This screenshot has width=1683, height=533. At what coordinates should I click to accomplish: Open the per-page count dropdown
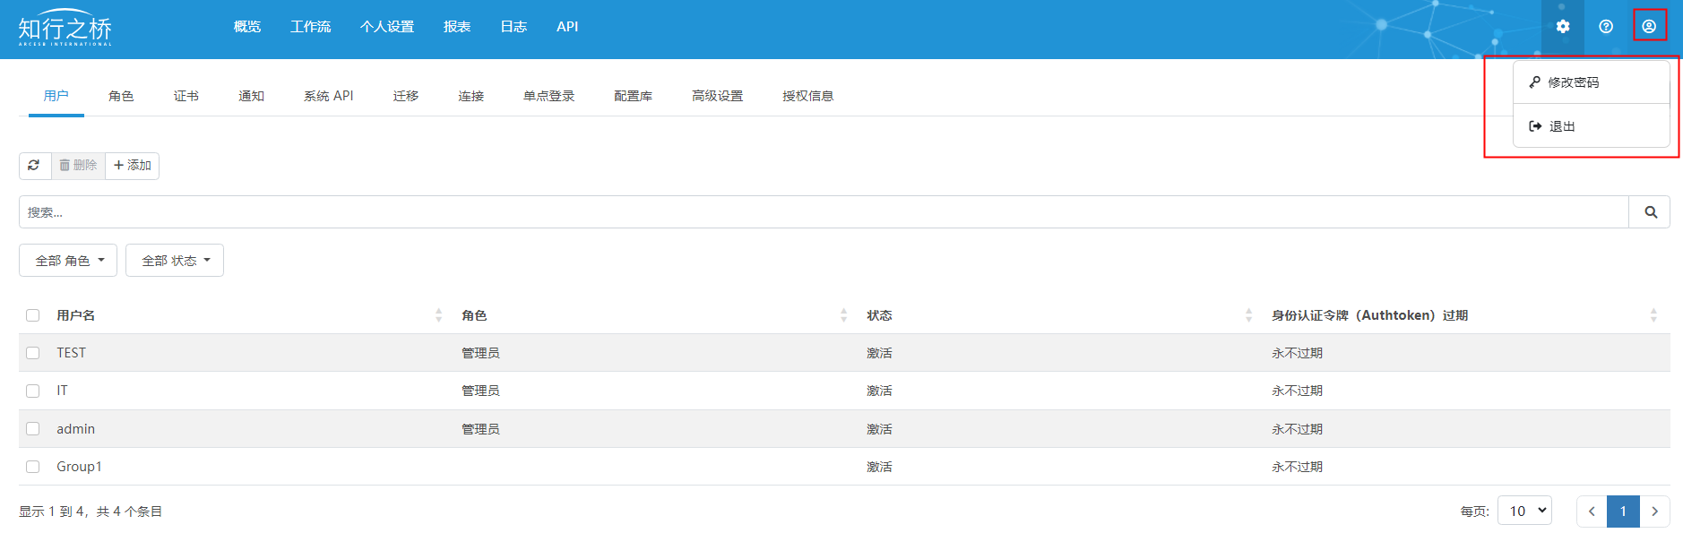[x=1527, y=511]
